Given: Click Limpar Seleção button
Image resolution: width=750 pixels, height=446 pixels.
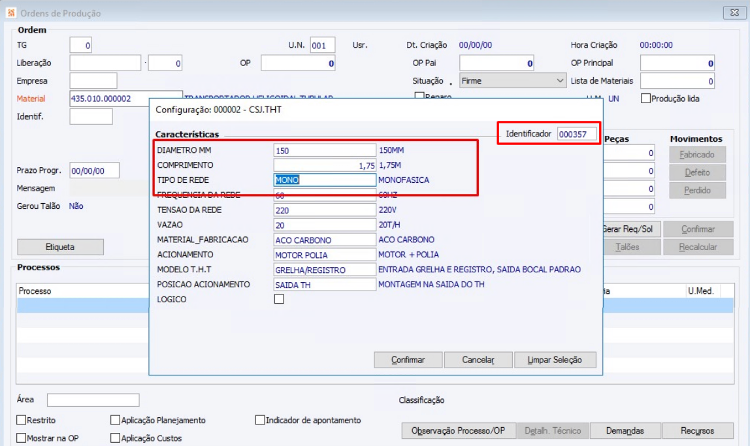Looking at the screenshot, I should tap(555, 359).
